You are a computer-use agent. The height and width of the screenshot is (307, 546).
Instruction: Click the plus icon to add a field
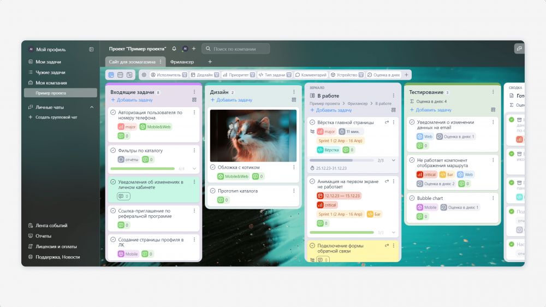coord(406,75)
